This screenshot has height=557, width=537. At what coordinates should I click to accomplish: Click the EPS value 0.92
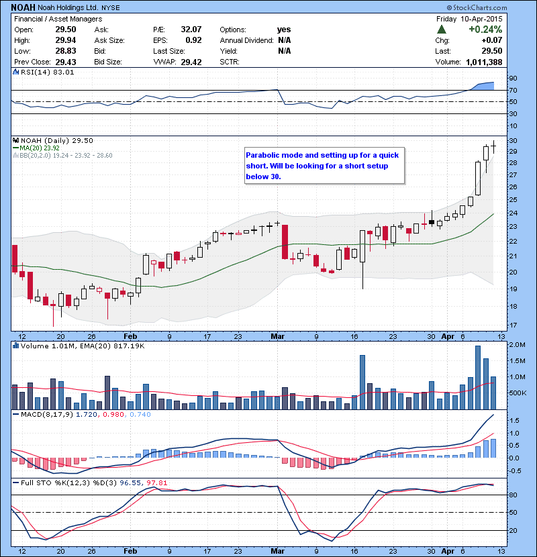pos(193,40)
